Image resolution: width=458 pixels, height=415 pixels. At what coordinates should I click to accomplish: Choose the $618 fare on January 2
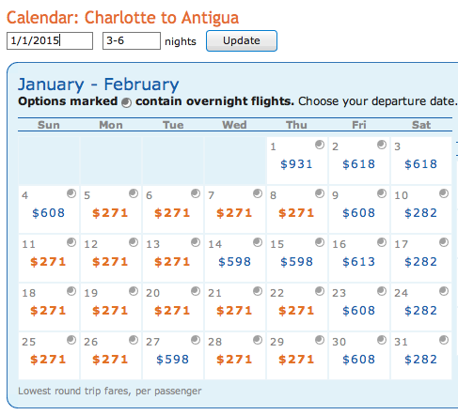point(358,164)
